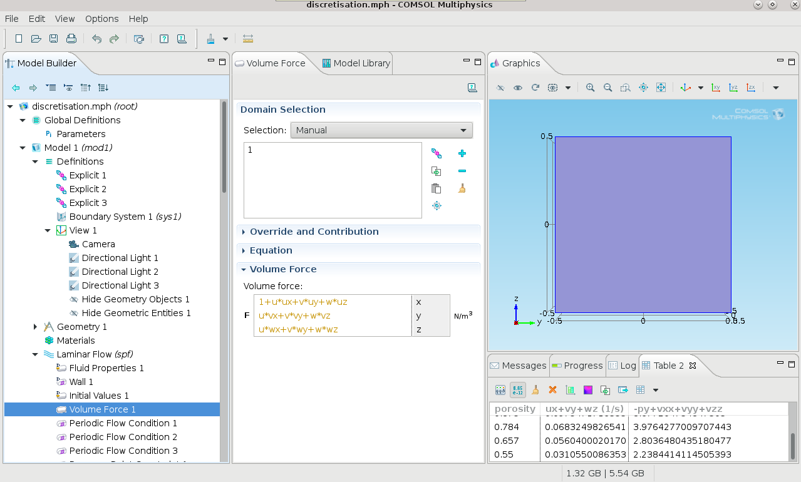Delete table using the orange X icon
The height and width of the screenshot is (482, 801).
[552, 390]
